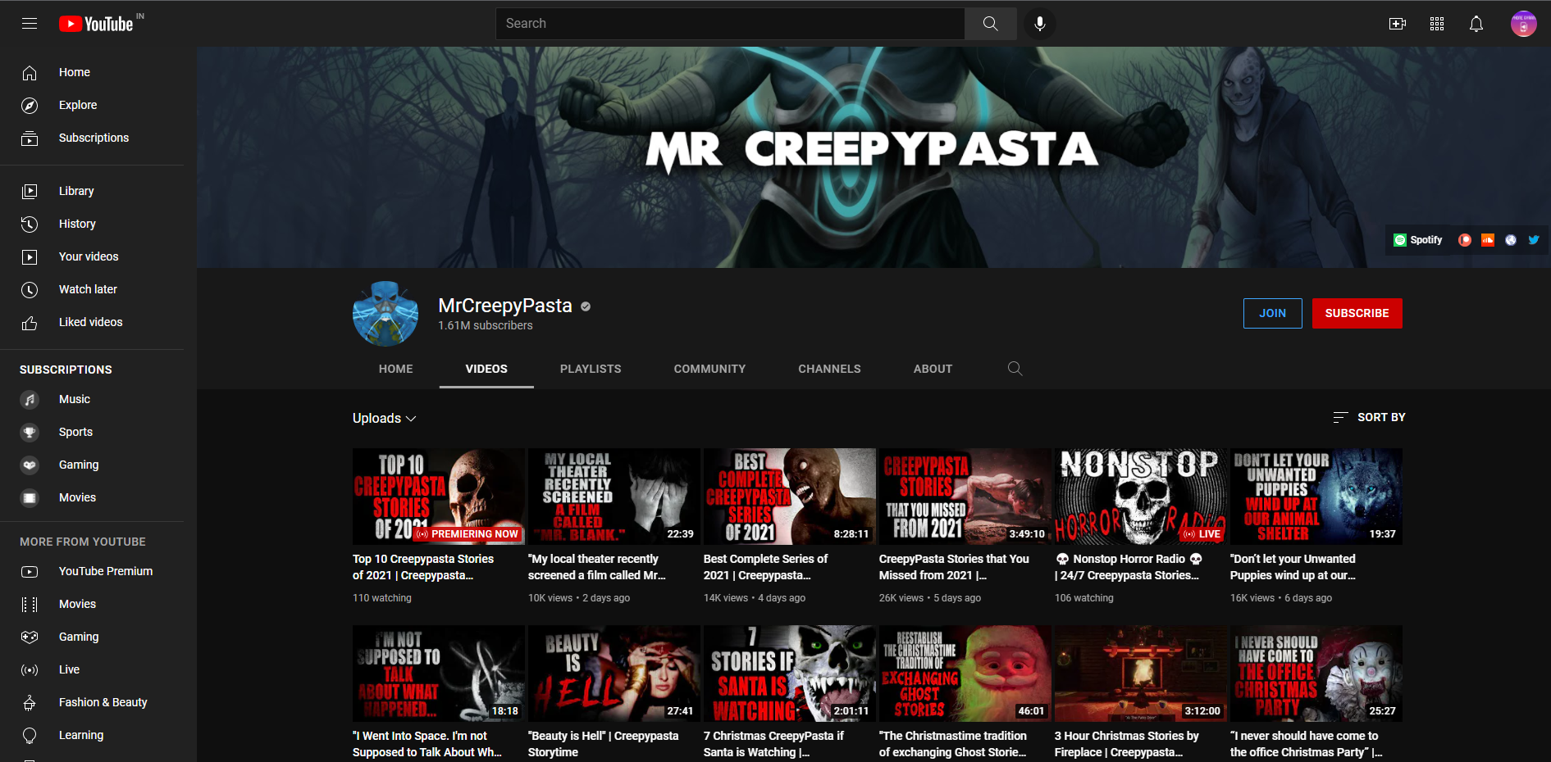Open Liked videos list
Image resolution: width=1551 pixels, height=762 pixels.
(x=92, y=322)
